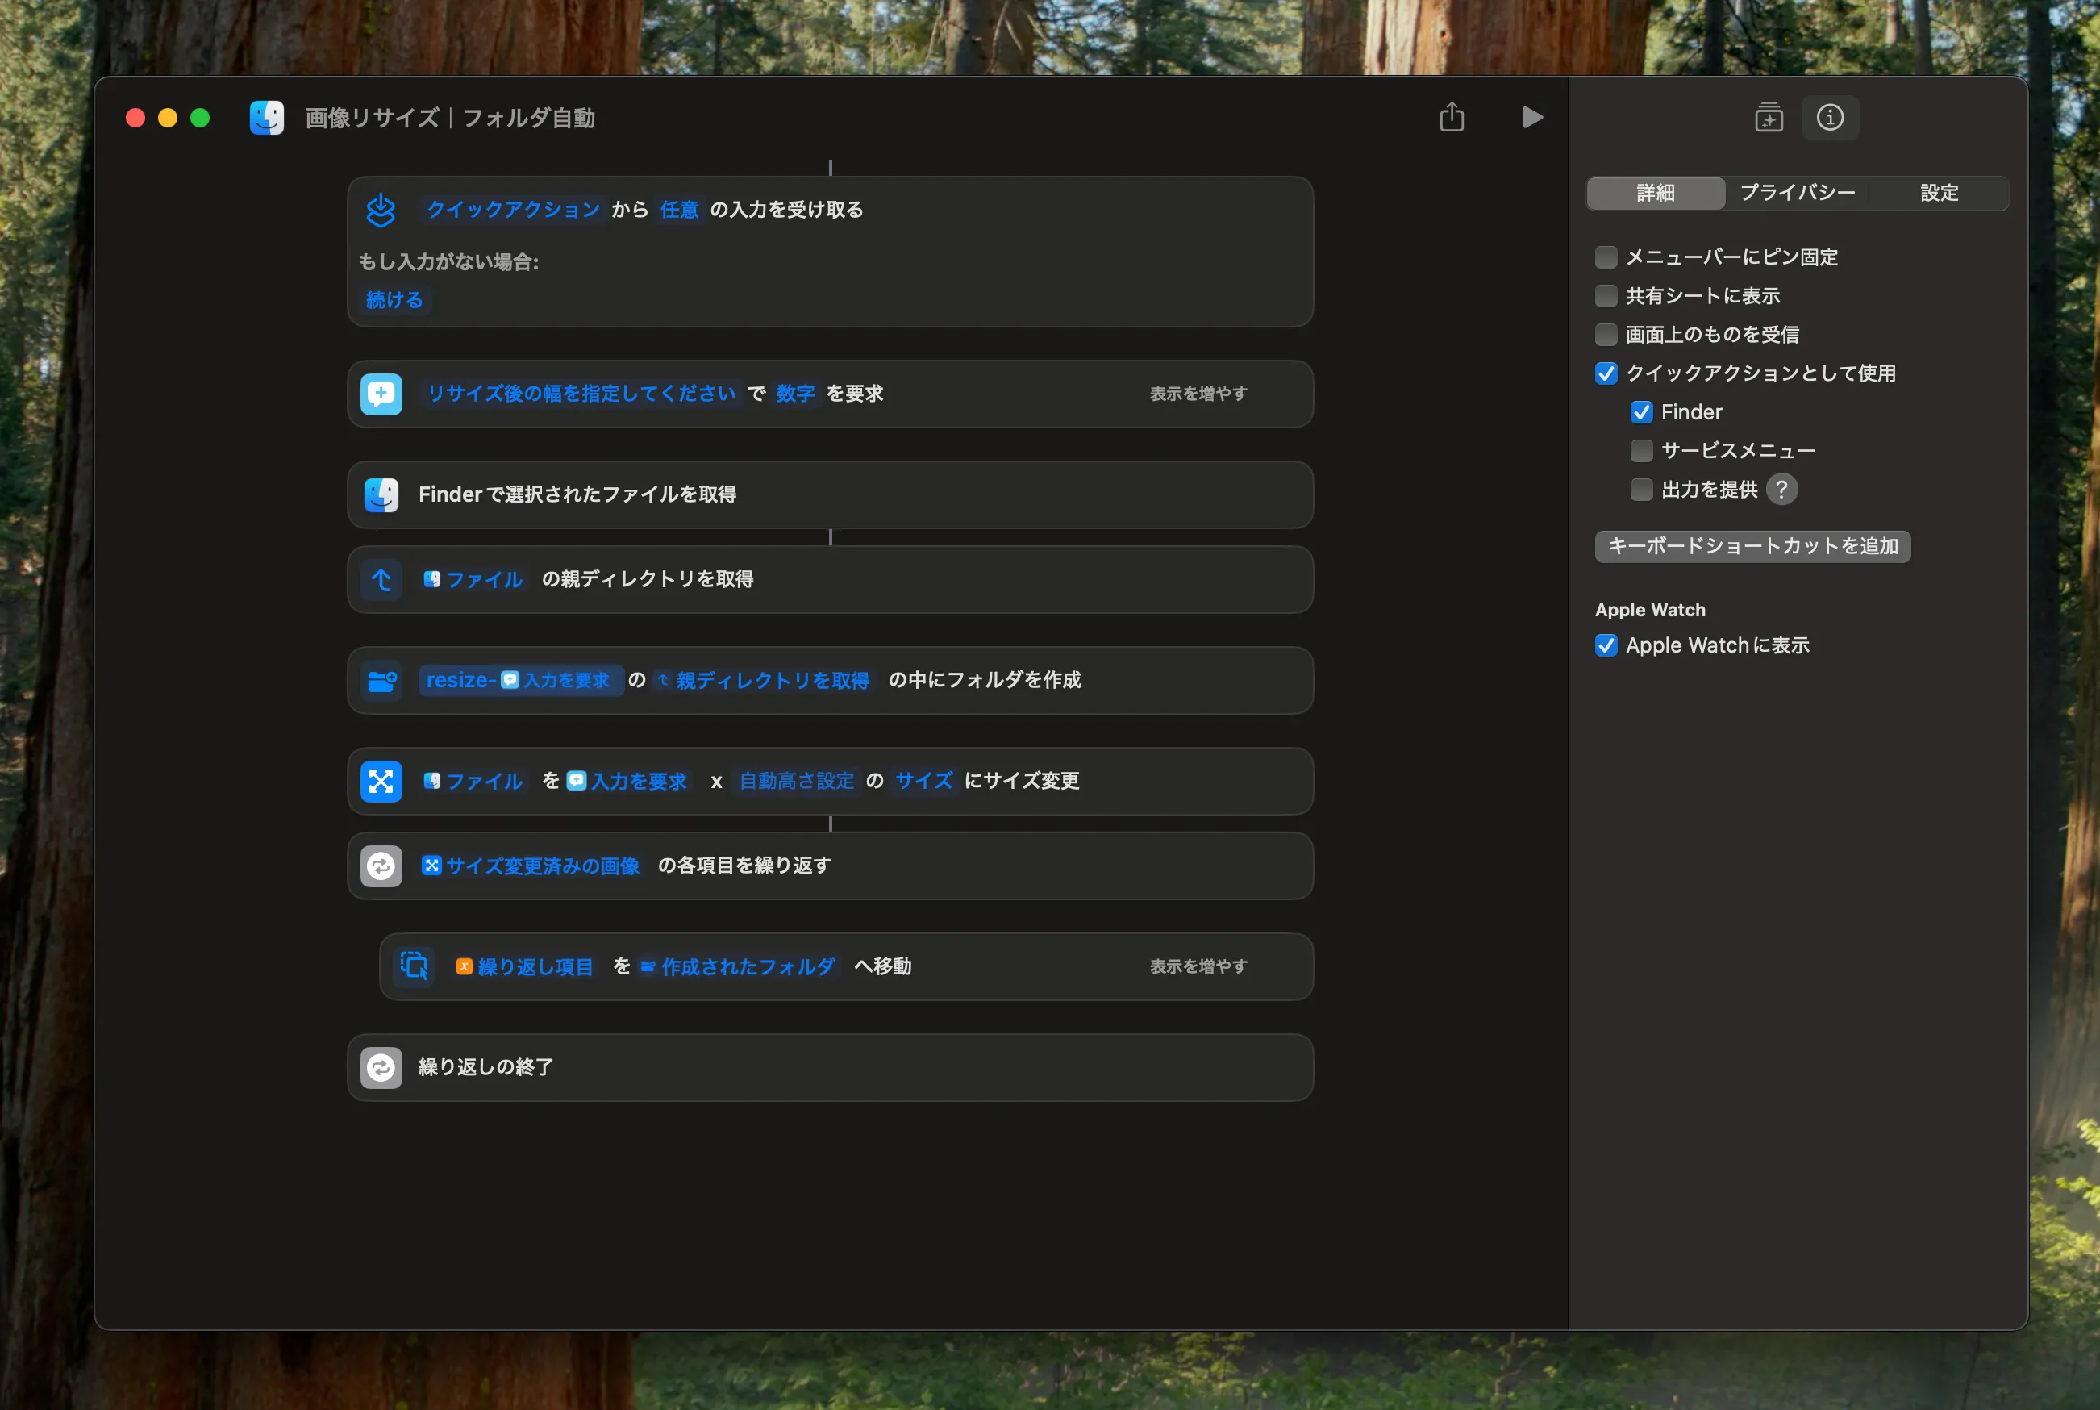Click the shortcut title 画像リサイズ｜フォルダ自動
The width and height of the screenshot is (2100, 1410).
pos(450,118)
